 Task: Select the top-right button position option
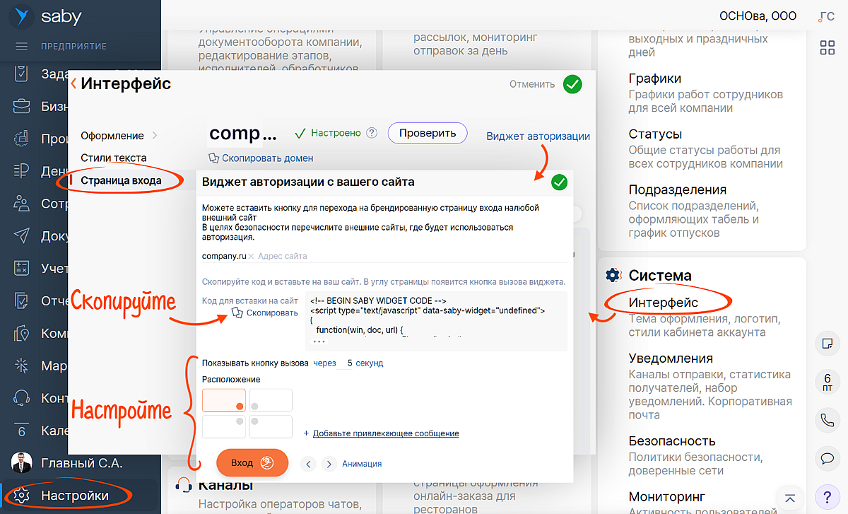[271, 400]
